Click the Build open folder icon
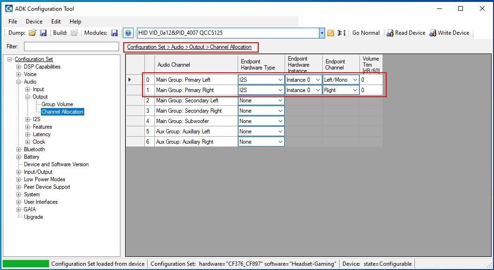Image resolution: width=494 pixels, height=270 pixels. (x=74, y=33)
